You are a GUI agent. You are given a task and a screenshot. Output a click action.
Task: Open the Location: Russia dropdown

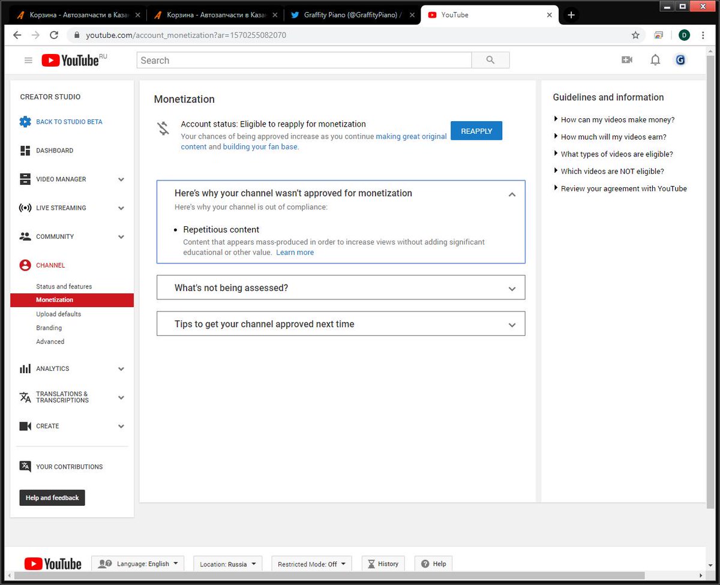coord(228,564)
